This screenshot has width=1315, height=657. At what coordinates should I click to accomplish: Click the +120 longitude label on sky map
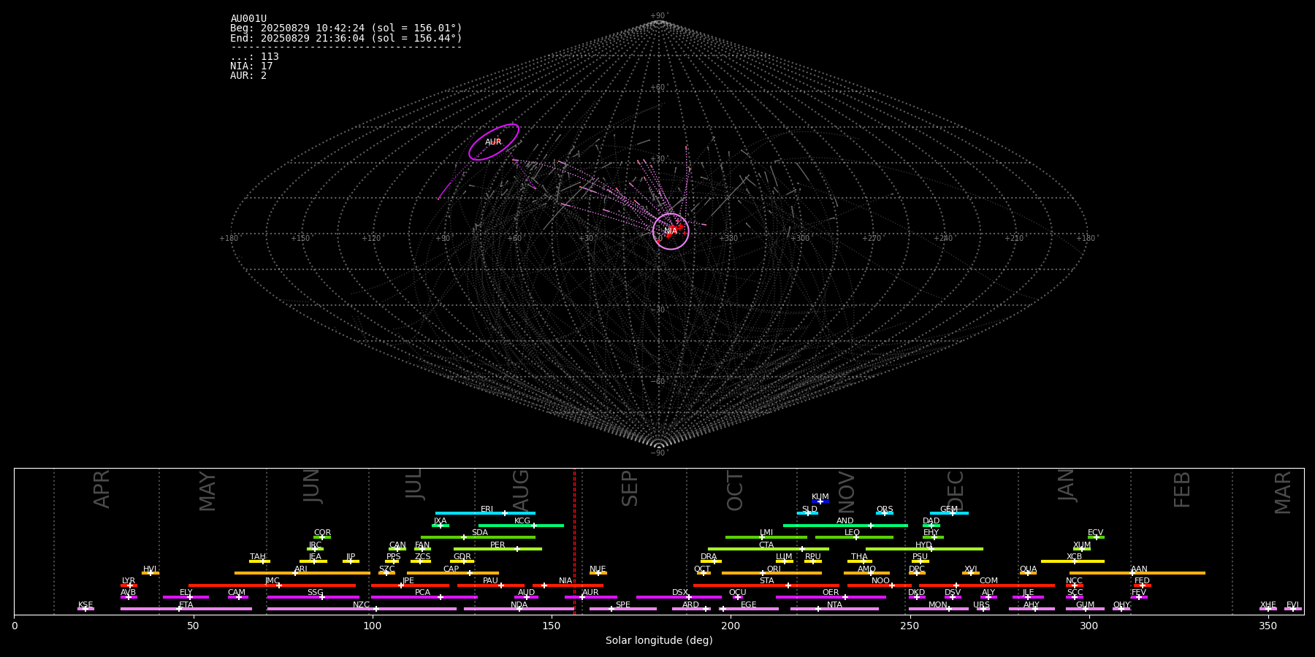click(371, 238)
